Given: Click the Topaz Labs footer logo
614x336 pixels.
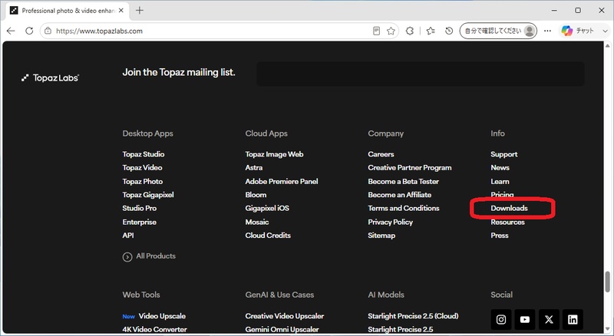Looking at the screenshot, I should pyautogui.click(x=50, y=78).
